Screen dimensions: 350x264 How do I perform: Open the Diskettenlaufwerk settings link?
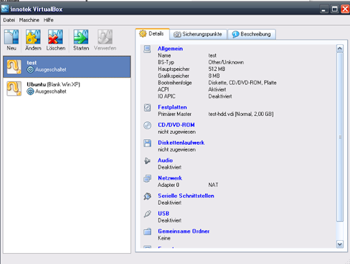click(181, 143)
